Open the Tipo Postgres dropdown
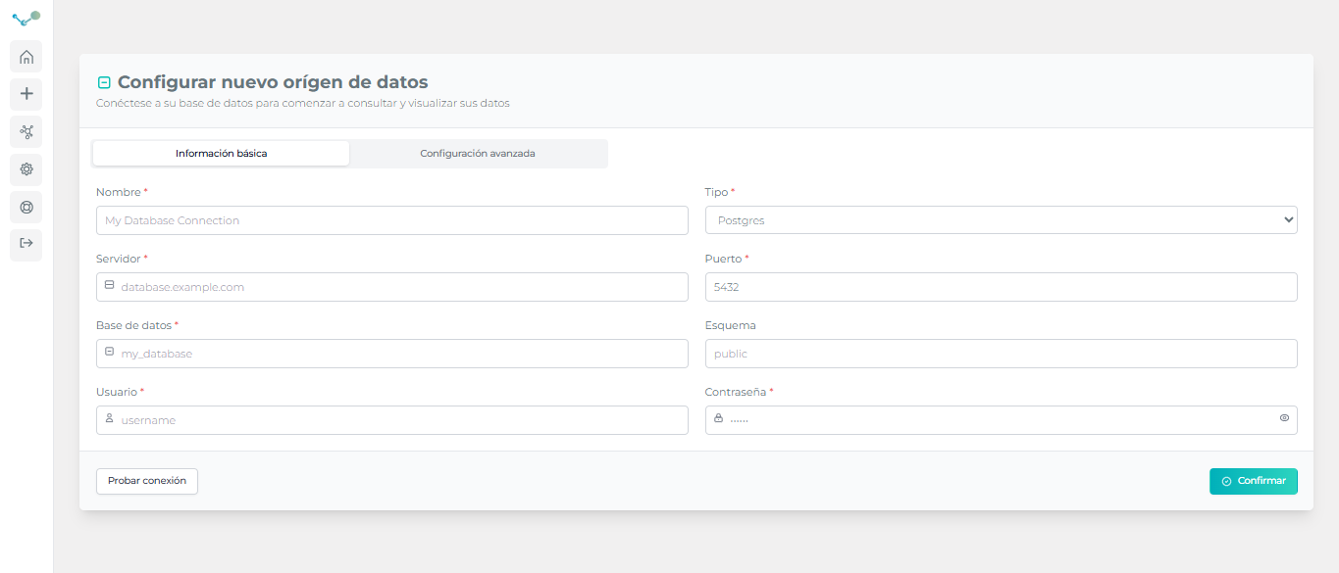This screenshot has height=573, width=1339. (x=1001, y=220)
